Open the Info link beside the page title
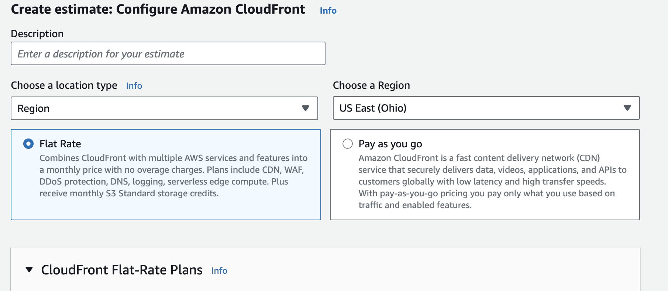The image size is (668, 291). click(328, 11)
